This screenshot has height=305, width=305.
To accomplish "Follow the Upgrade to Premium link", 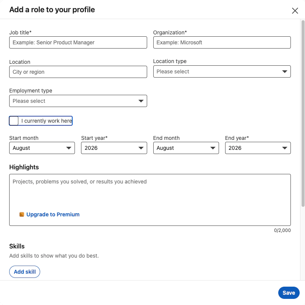I will (x=53, y=214).
